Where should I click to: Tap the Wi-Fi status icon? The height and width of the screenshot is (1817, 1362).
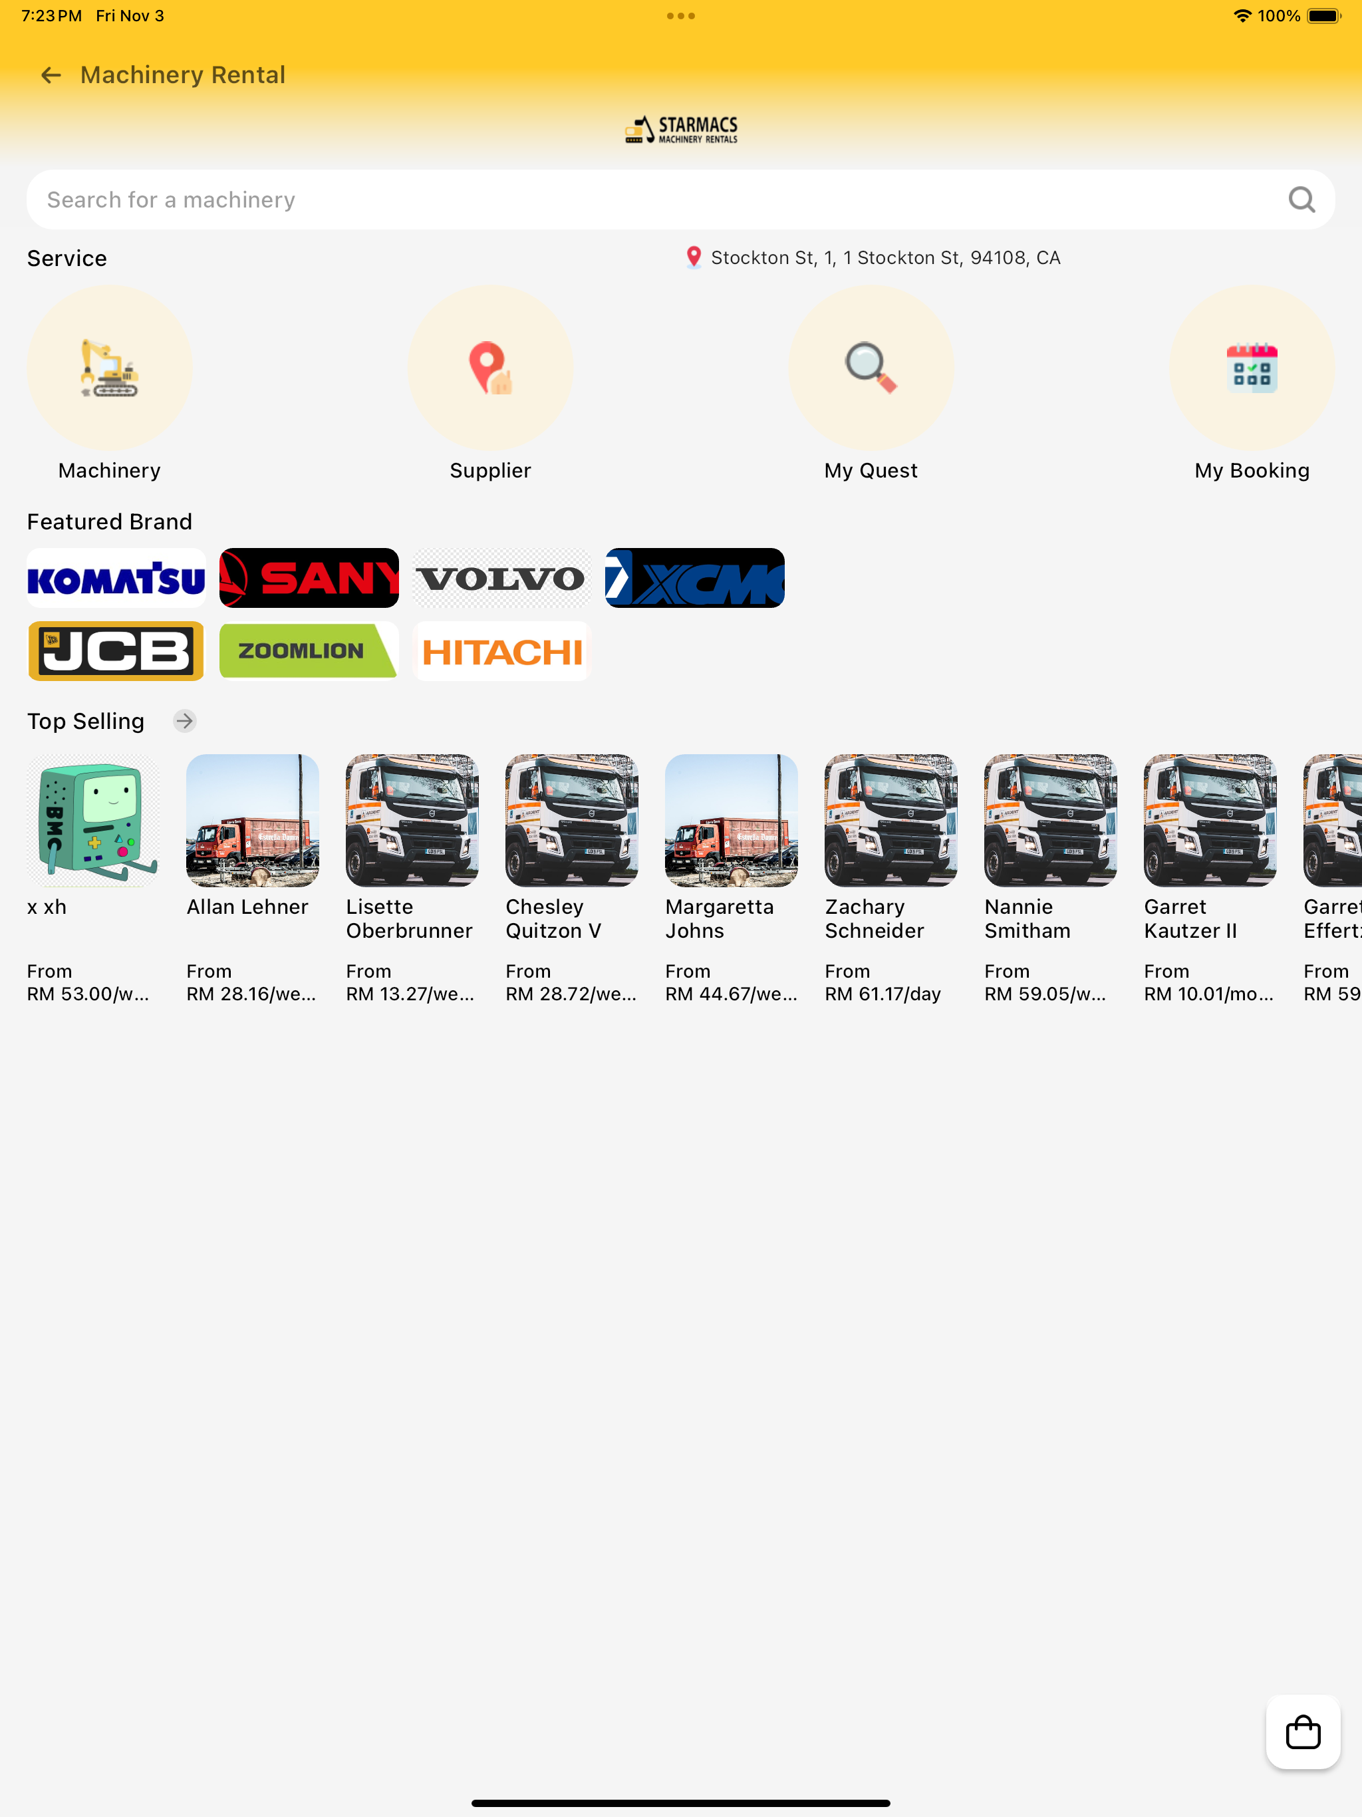[1242, 15]
